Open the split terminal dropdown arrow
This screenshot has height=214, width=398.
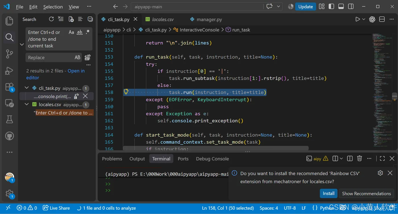point(341,158)
